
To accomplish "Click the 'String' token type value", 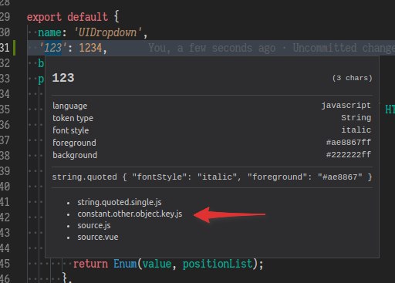I will pos(356,118).
